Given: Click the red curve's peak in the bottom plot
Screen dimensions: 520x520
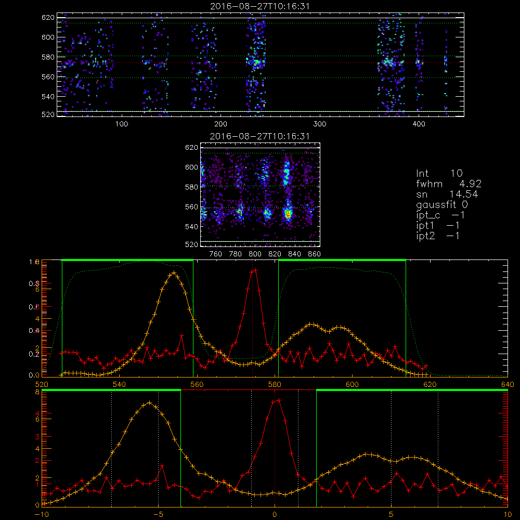Looking at the screenshot, I should (x=279, y=400).
